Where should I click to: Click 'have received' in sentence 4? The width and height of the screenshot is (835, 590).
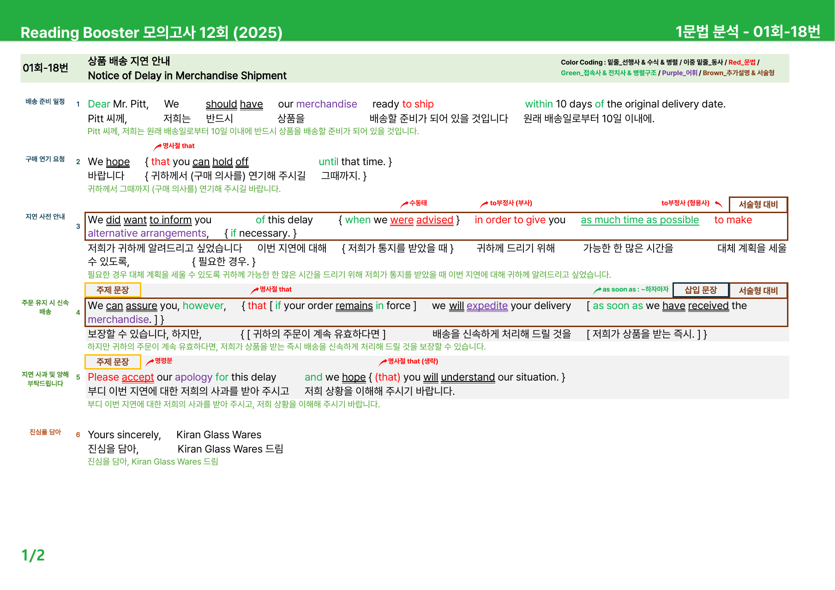pyautogui.click(x=696, y=306)
